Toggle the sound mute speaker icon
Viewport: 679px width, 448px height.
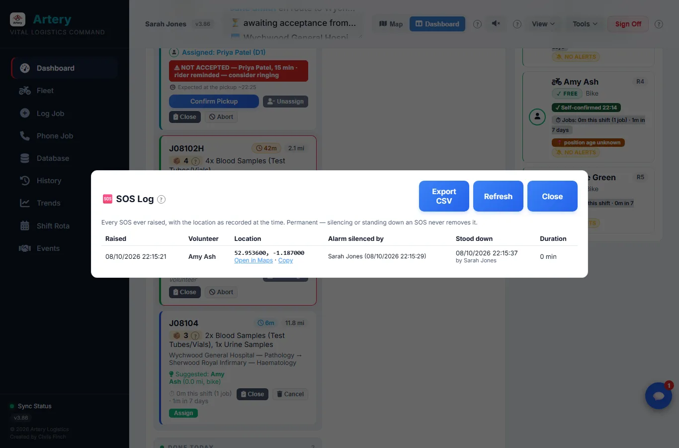coord(496,24)
